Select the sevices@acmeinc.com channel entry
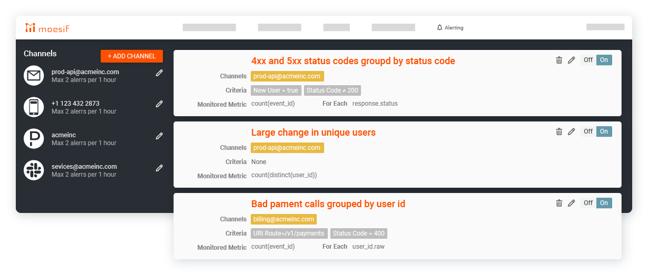The height and width of the screenshot is (275, 648). (x=84, y=167)
